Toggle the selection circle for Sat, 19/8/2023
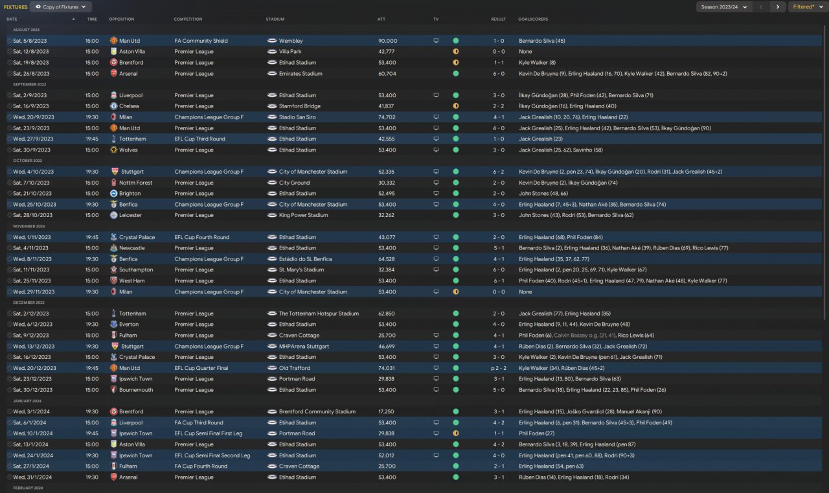This screenshot has height=493, width=829. (9, 63)
